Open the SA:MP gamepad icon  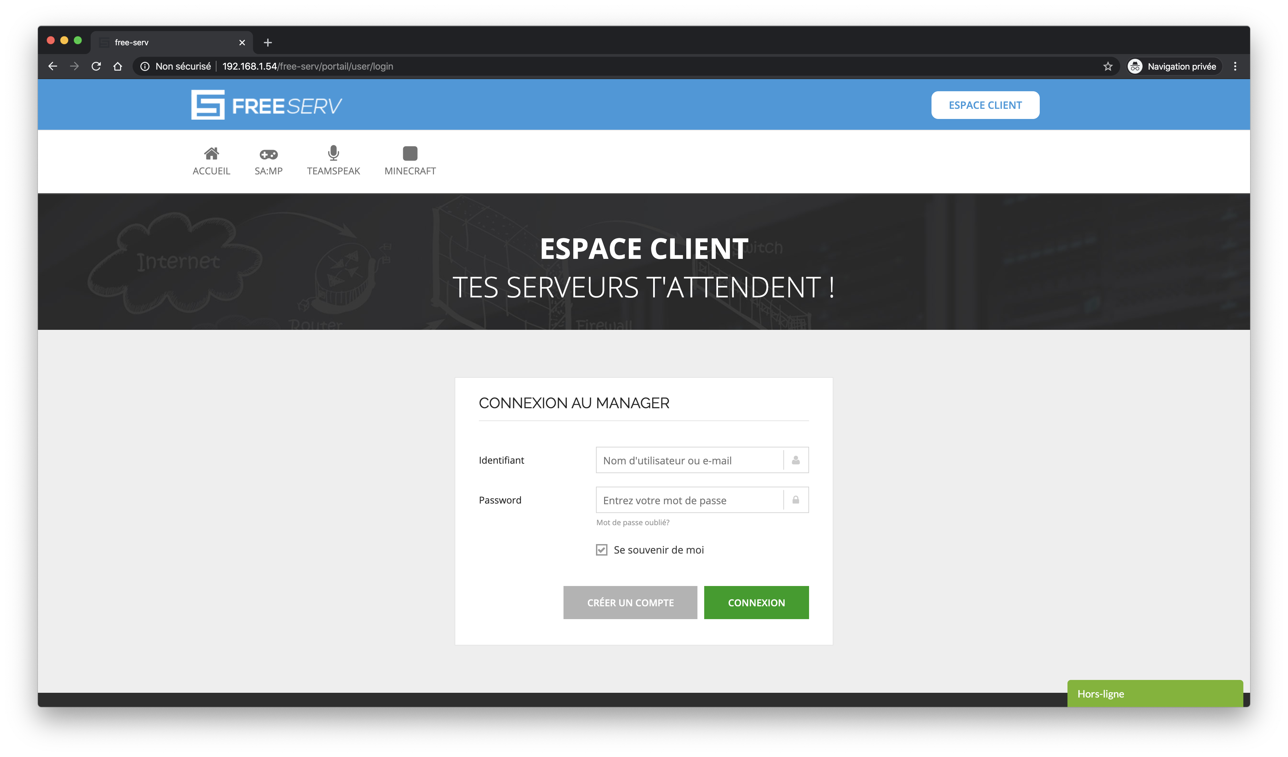[x=268, y=154]
